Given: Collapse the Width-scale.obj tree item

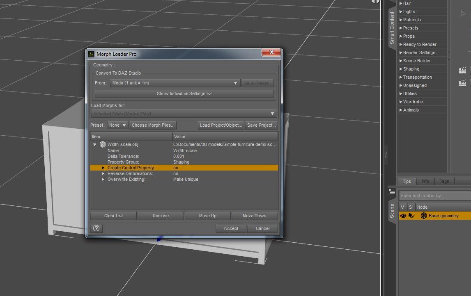Looking at the screenshot, I should [94, 145].
